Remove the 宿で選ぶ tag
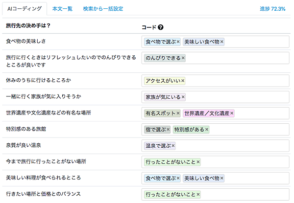Screen dimensions: 294x203 pos(168,130)
